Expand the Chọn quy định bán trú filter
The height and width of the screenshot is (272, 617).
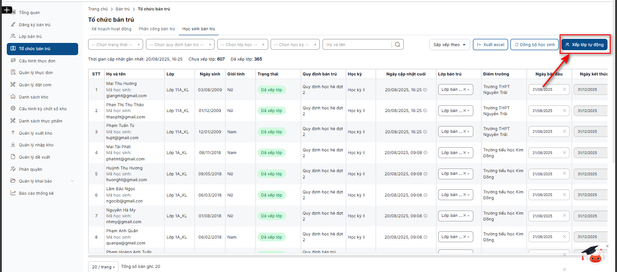[x=181, y=45]
